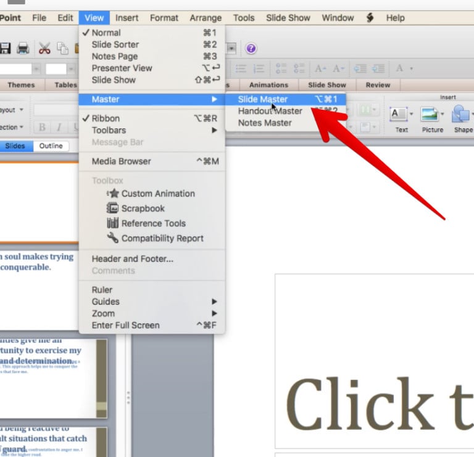The image size is (474, 457).
Task: Open the Layout dropdown in ribbon
Action: click(x=12, y=110)
